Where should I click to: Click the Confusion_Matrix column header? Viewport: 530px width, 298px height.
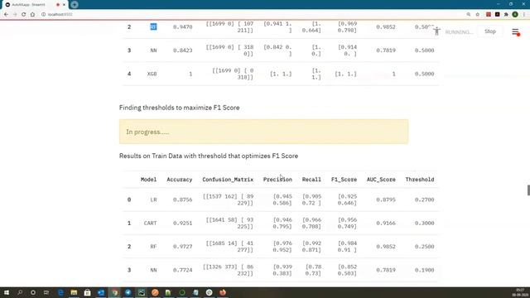pos(228,180)
